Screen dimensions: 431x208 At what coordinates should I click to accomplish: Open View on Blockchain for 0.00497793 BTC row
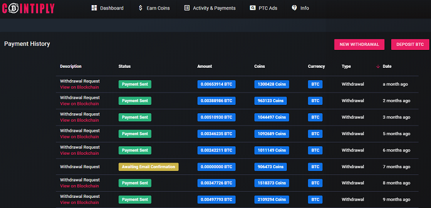click(80, 202)
